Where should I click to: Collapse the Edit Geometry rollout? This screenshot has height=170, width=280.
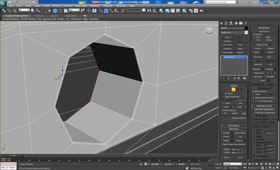pyautogui.click(x=264, y=28)
